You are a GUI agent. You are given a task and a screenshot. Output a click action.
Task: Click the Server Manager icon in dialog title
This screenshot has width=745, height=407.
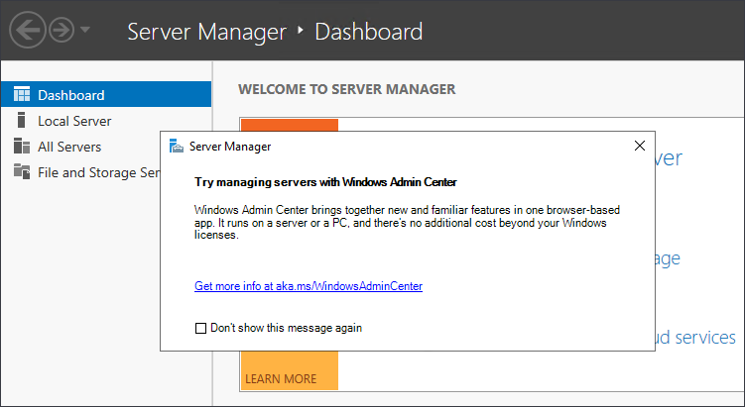pyautogui.click(x=177, y=147)
